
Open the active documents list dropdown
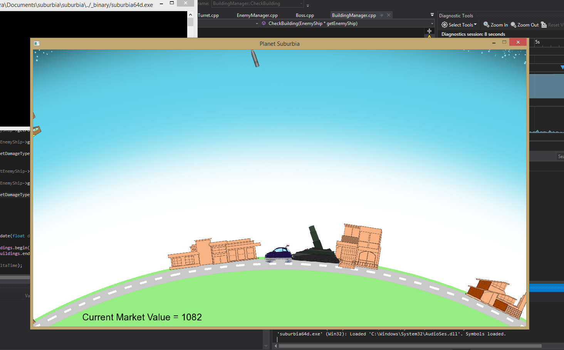pyautogui.click(x=432, y=15)
